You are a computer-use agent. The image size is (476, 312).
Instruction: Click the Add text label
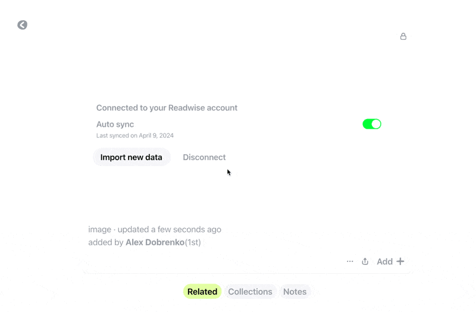pyautogui.click(x=384, y=261)
